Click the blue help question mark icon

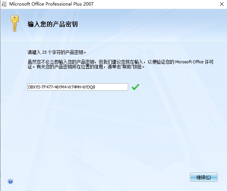click(x=10, y=182)
